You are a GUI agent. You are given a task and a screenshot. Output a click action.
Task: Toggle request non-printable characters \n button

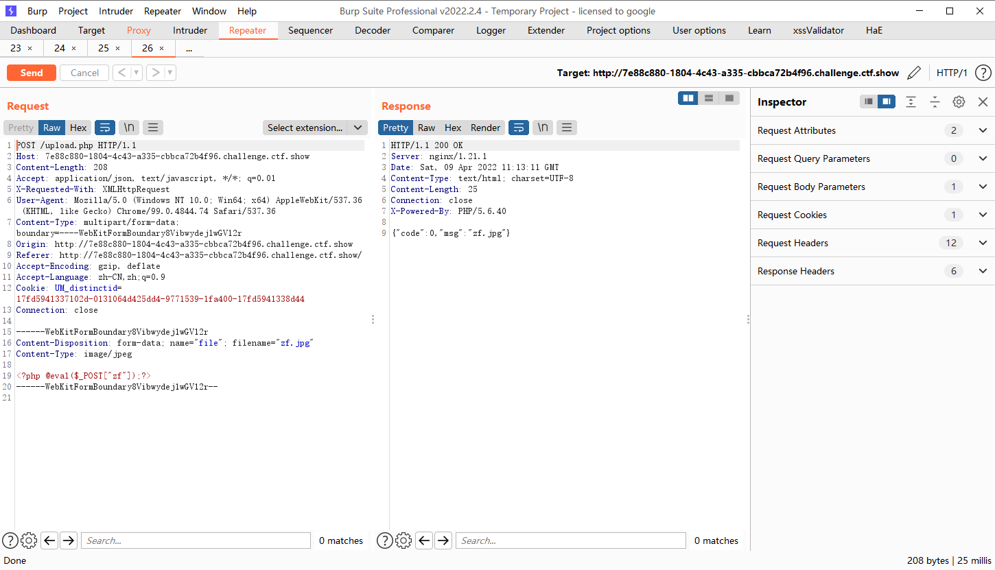tap(129, 128)
